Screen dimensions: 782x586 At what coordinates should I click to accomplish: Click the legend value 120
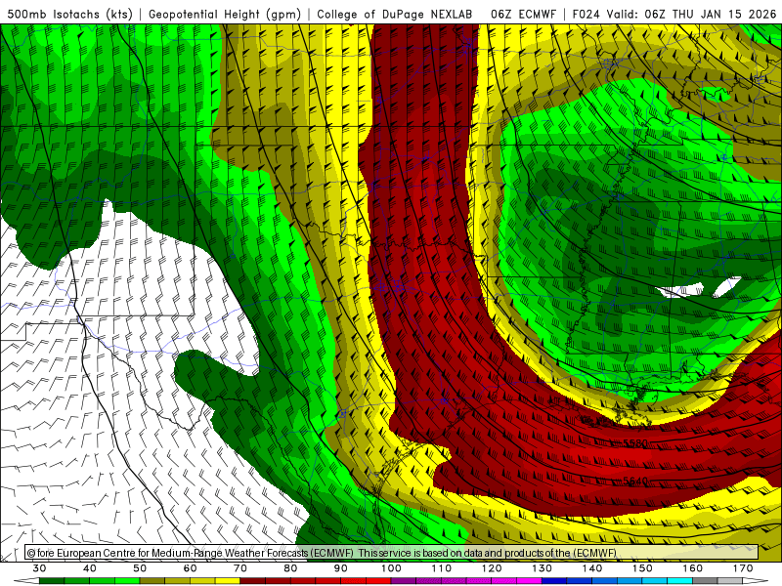(x=492, y=568)
